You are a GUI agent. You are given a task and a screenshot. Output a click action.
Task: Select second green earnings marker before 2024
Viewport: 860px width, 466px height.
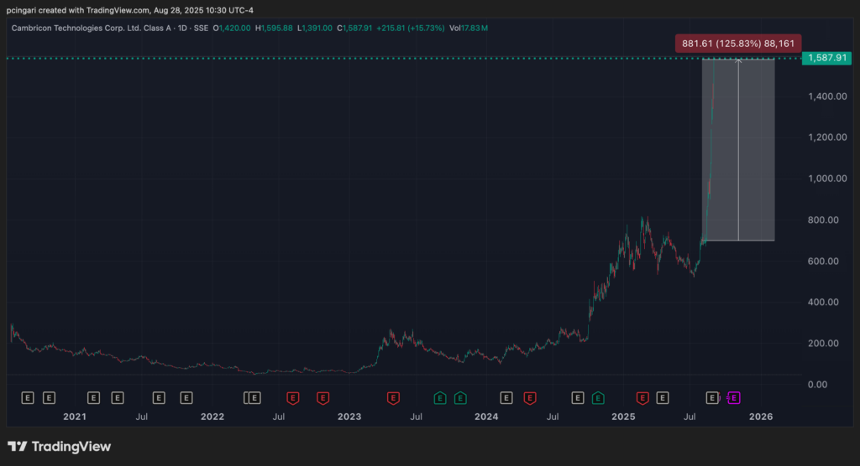(x=461, y=398)
